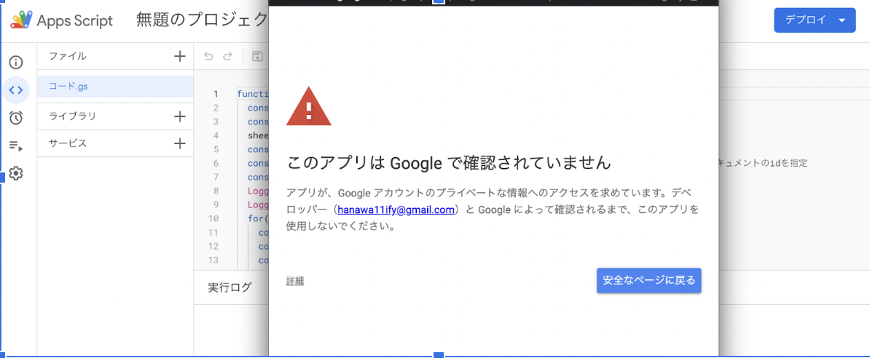870x358 pixels.
Task: Select the Editor code icon in sidebar
Action: (x=16, y=90)
